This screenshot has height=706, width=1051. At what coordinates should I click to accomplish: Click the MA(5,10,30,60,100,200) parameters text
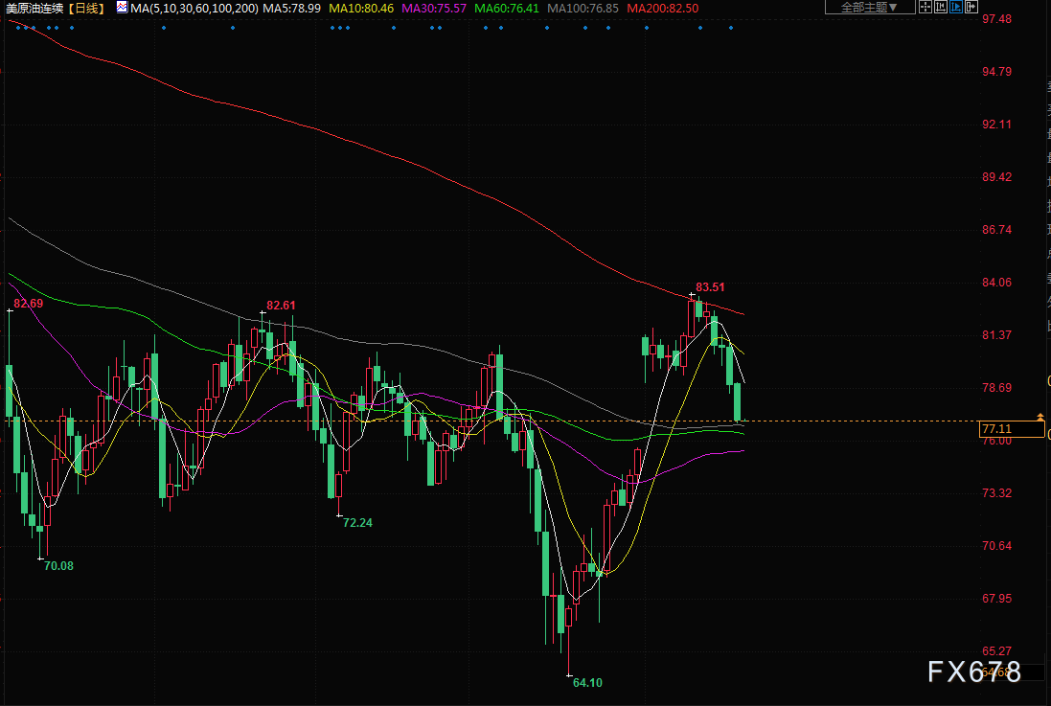(x=194, y=8)
